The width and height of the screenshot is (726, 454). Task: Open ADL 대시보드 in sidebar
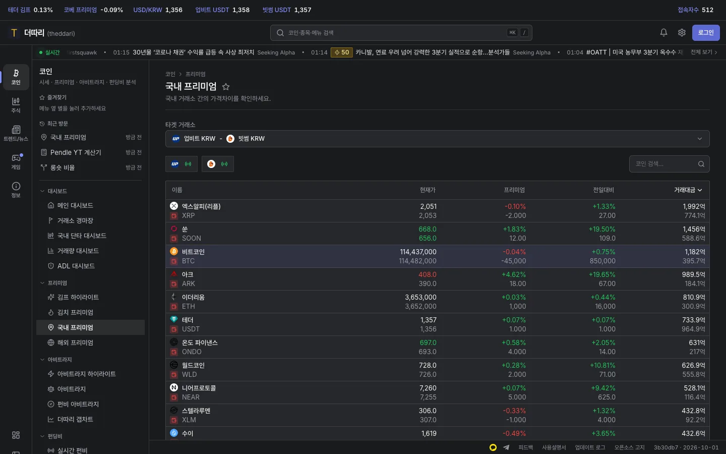point(91,266)
